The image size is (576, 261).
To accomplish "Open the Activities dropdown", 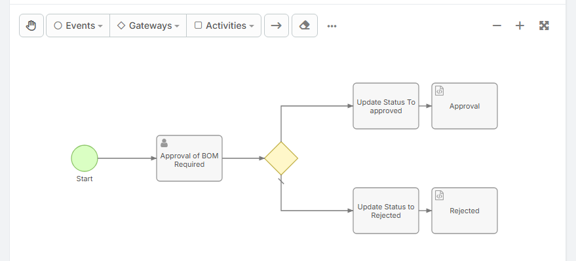I will (x=224, y=26).
